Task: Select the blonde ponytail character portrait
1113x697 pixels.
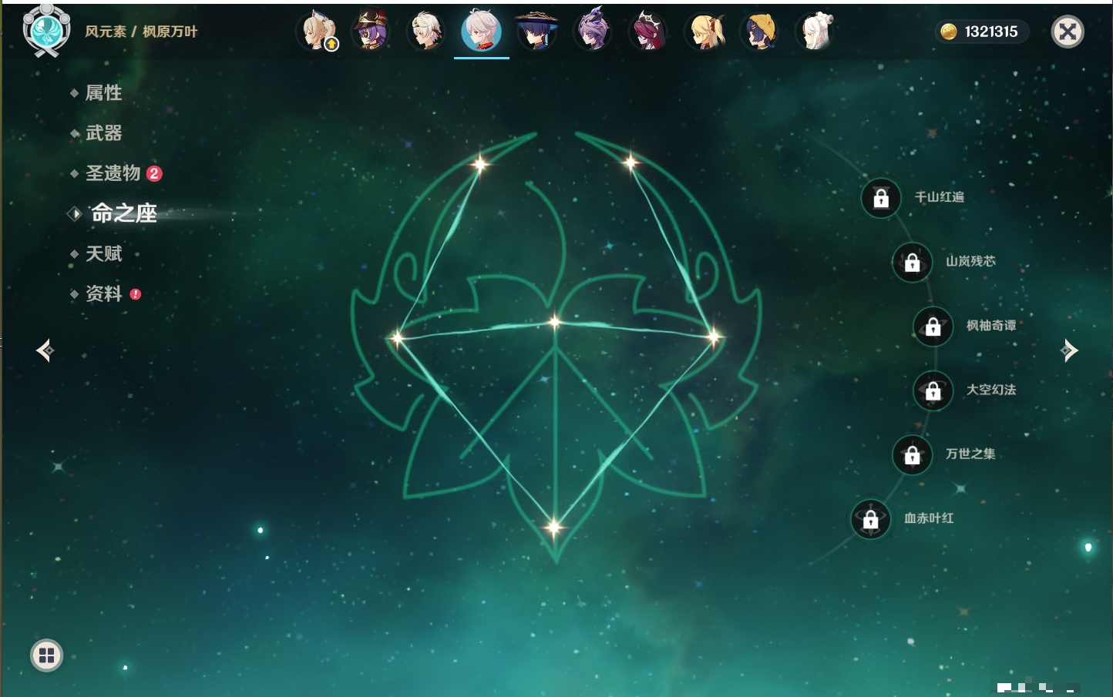Action: pyautogui.click(x=705, y=31)
